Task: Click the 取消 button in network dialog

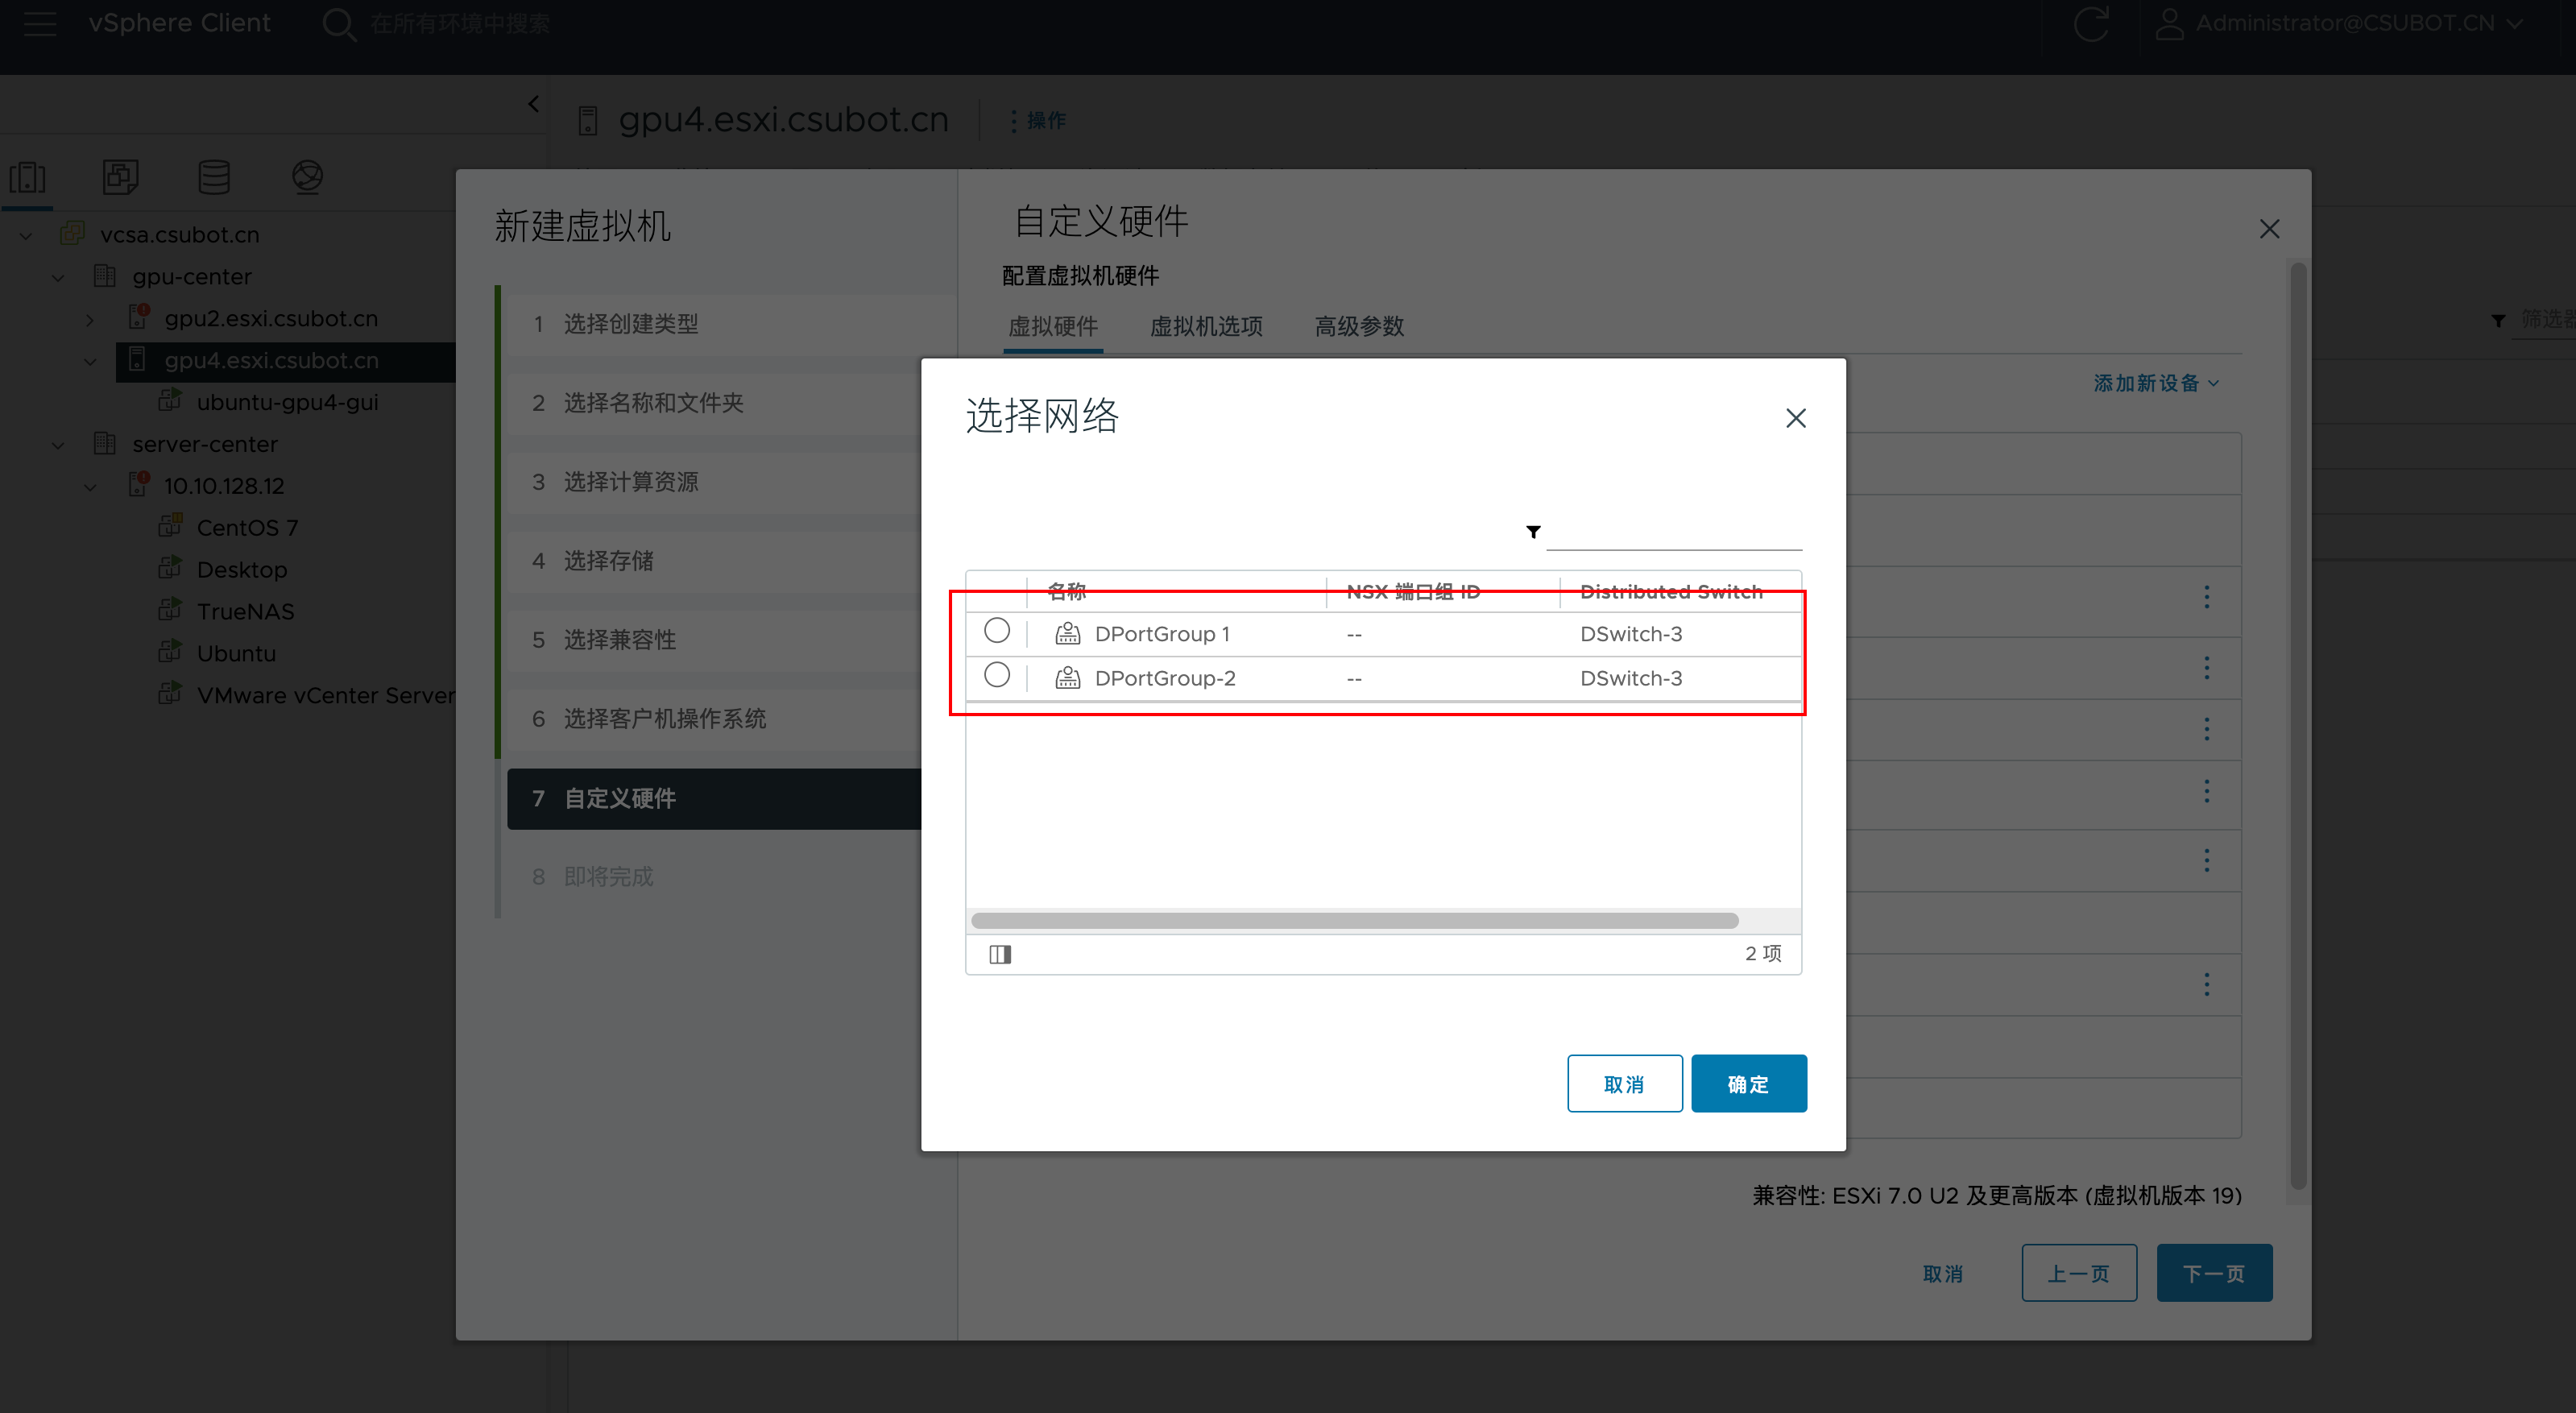Action: pos(1624,1084)
